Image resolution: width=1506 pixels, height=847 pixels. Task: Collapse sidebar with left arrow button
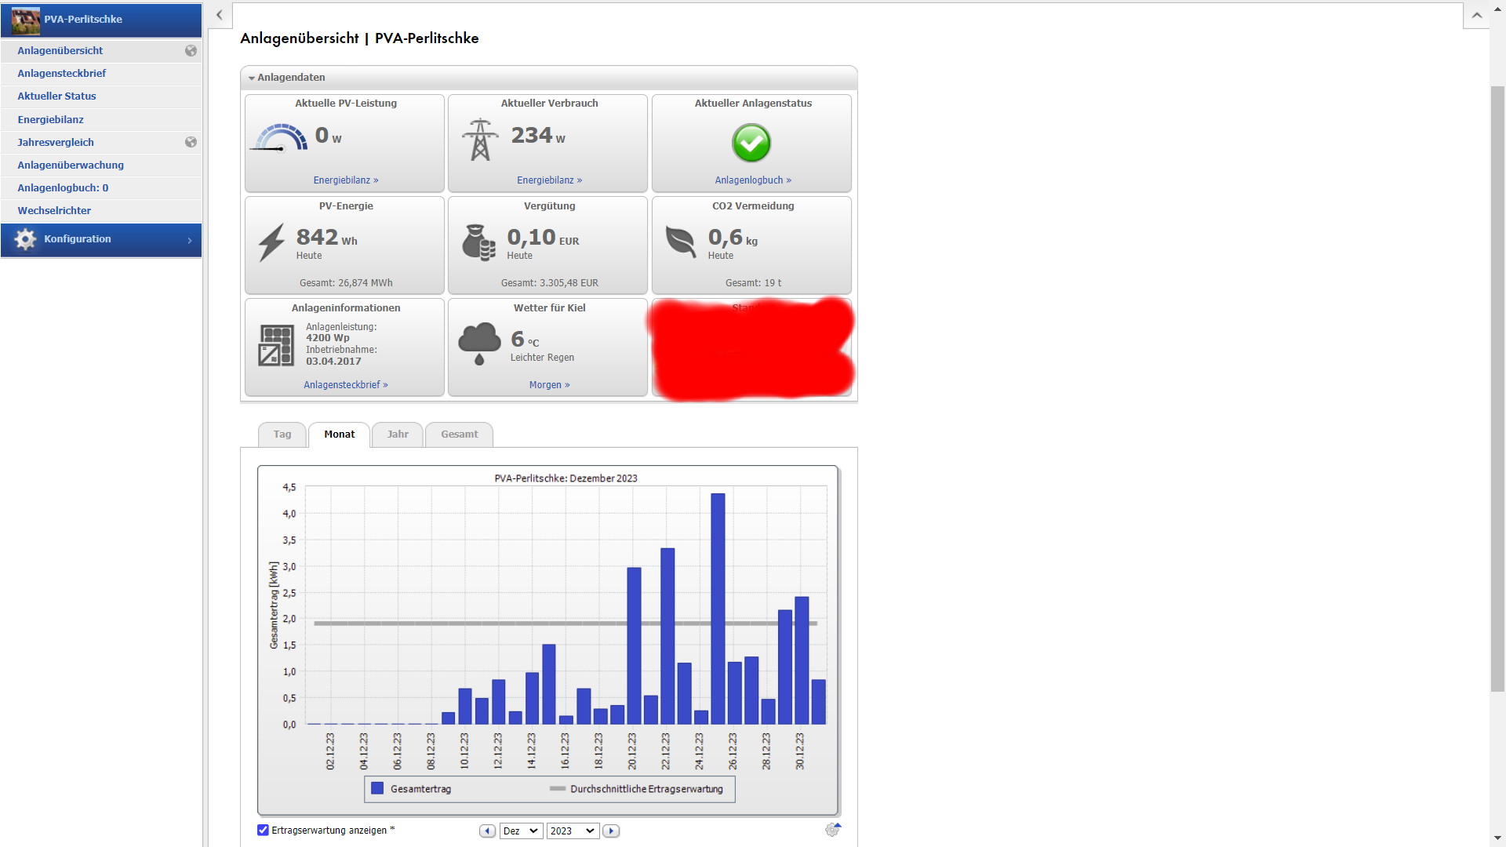point(220,15)
